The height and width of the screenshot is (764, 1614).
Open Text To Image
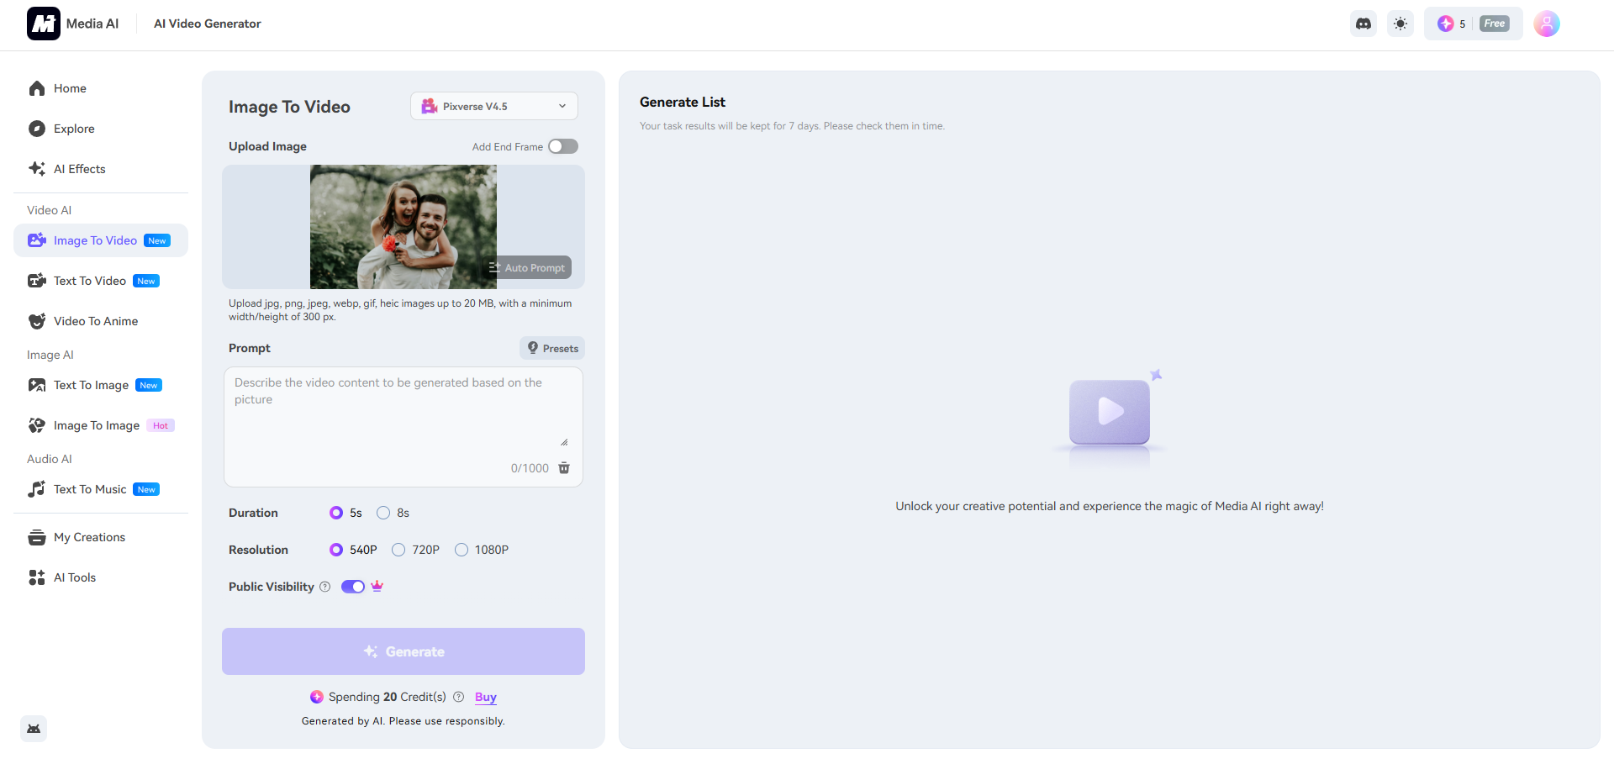tap(101, 385)
